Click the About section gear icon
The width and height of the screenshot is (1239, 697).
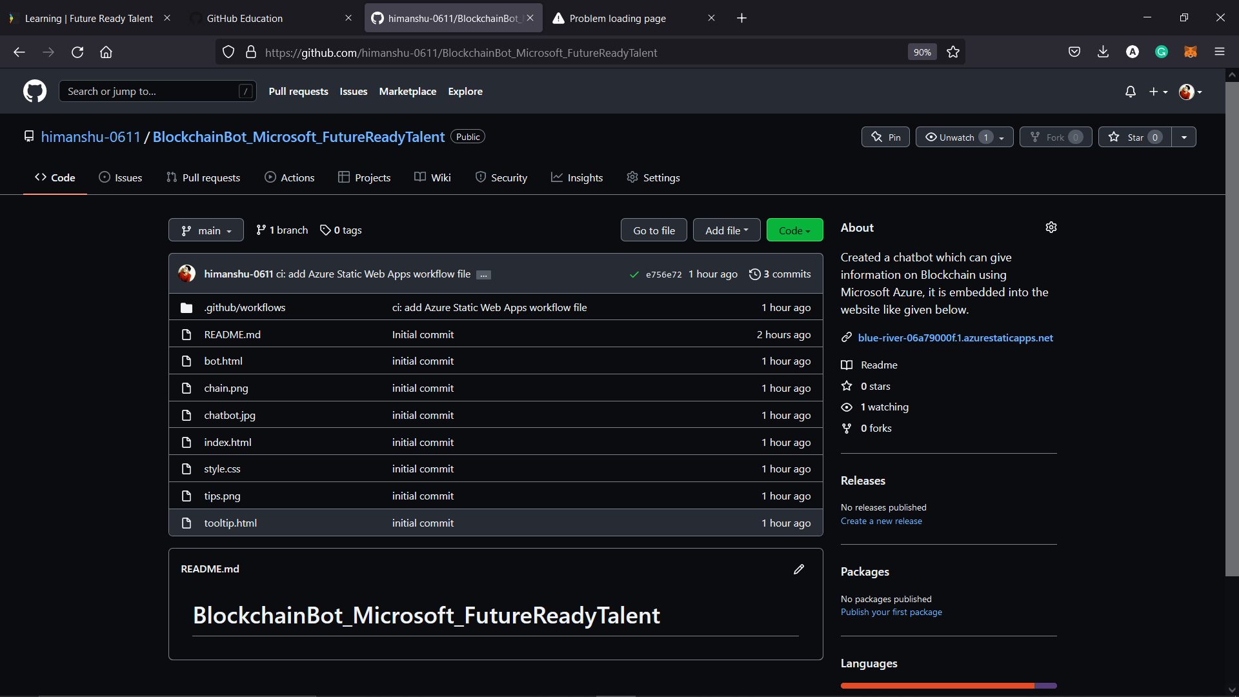[x=1051, y=227]
